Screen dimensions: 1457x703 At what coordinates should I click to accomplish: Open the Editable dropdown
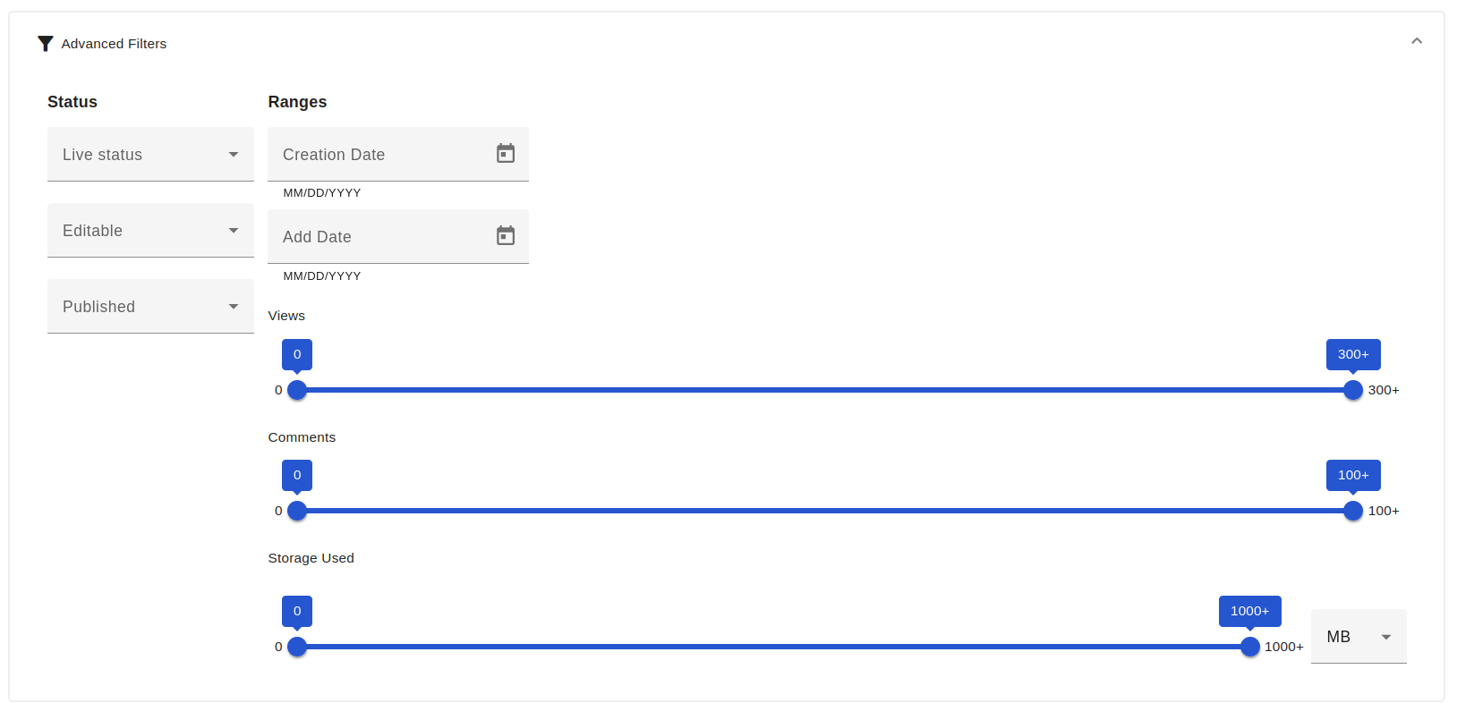coord(150,230)
